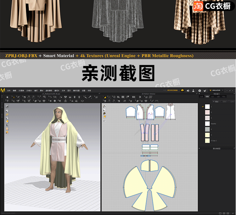
Task: Click the shirt-shaped garment icon in 3D toolbar
Action: [x=74, y=97]
